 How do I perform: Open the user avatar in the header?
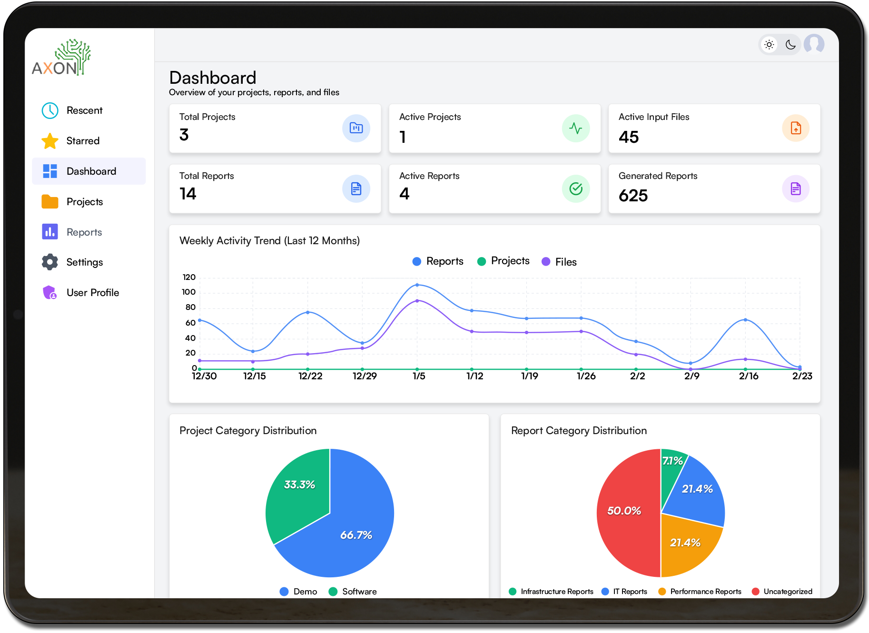(x=814, y=44)
